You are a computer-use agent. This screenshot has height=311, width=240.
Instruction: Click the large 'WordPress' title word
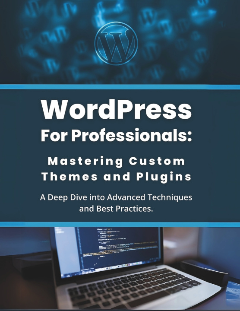117,109
